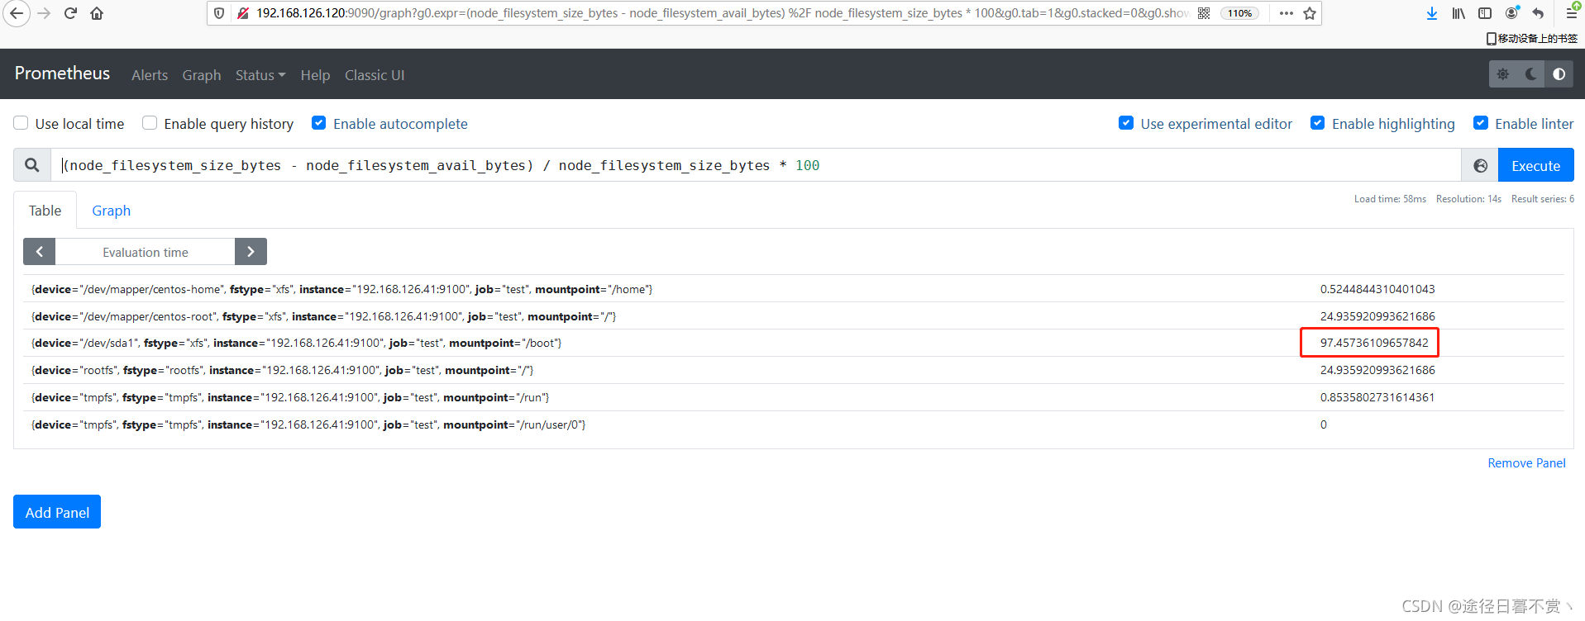Switch to the Graph tab in panel
Image resolution: width=1585 pixels, height=621 pixels.
click(112, 211)
